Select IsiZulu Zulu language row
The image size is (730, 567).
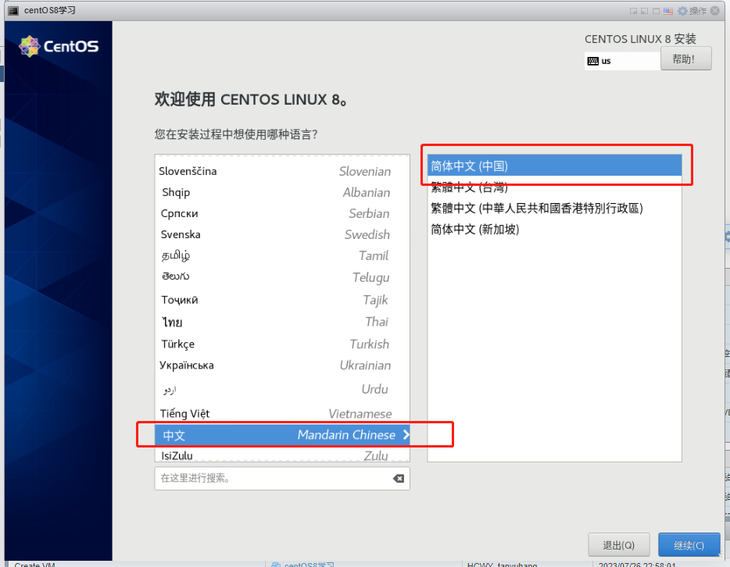tap(282, 455)
